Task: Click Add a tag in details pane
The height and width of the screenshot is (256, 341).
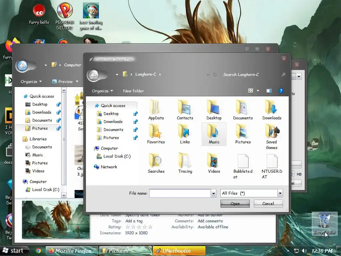Action: (134, 221)
